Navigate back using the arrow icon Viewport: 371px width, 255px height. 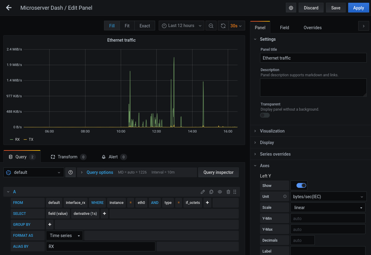(x=9, y=8)
